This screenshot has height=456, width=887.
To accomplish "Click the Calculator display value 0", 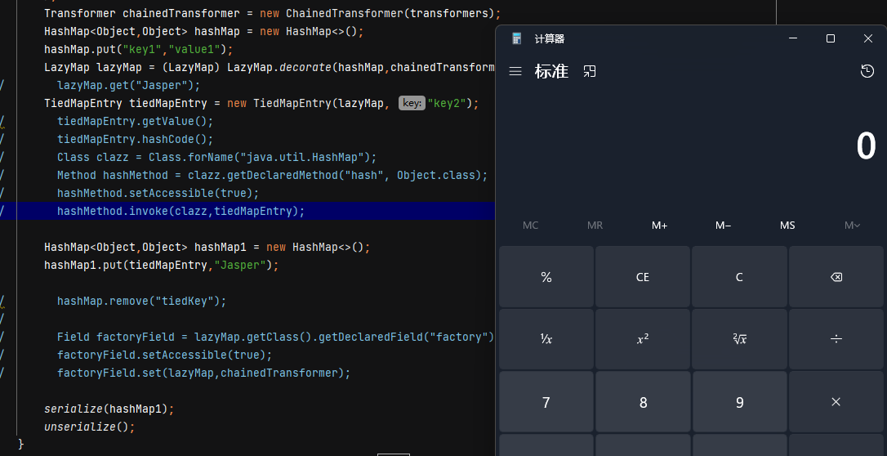I will point(866,146).
